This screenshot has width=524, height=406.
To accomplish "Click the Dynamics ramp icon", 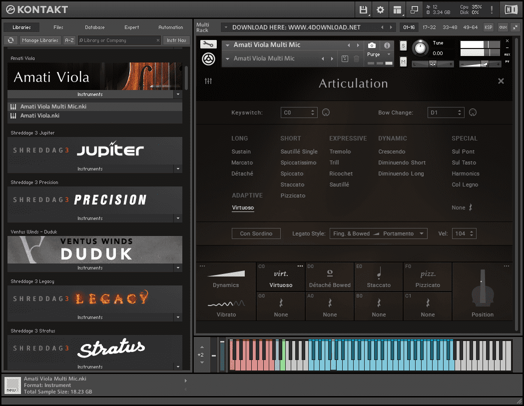I will [x=226, y=273].
